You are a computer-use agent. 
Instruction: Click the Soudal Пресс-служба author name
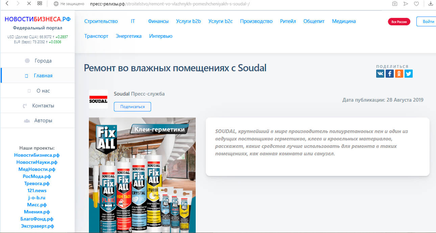click(139, 94)
